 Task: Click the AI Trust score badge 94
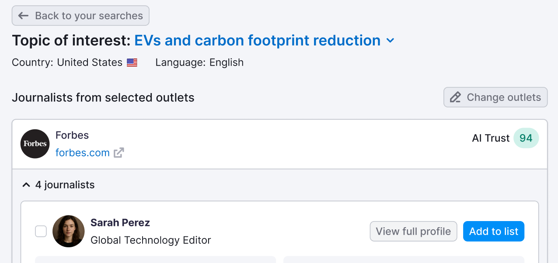tap(526, 138)
